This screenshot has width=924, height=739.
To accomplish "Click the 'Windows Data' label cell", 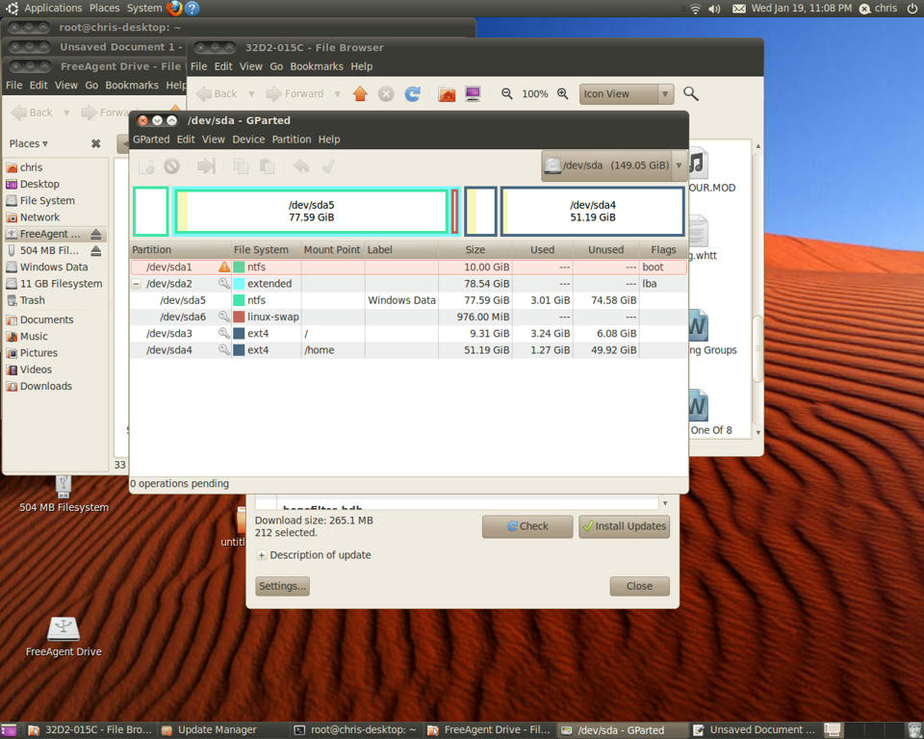I will (x=401, y=300).
